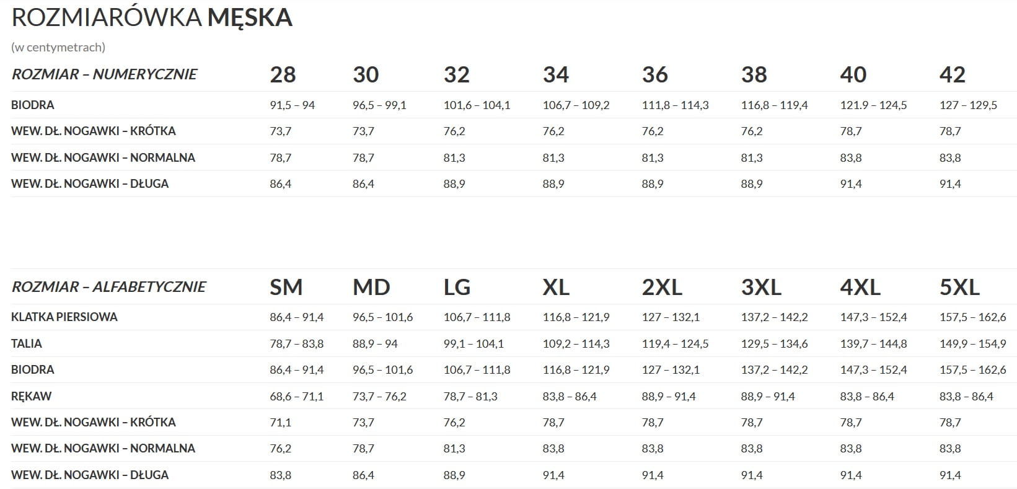Click the hip value 127 – 129,5
The height and width of the screenshot is (489, 1017).
tap(968, 105)
